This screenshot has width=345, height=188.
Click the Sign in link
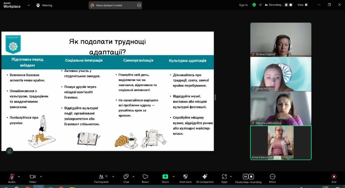coord(243,5)
